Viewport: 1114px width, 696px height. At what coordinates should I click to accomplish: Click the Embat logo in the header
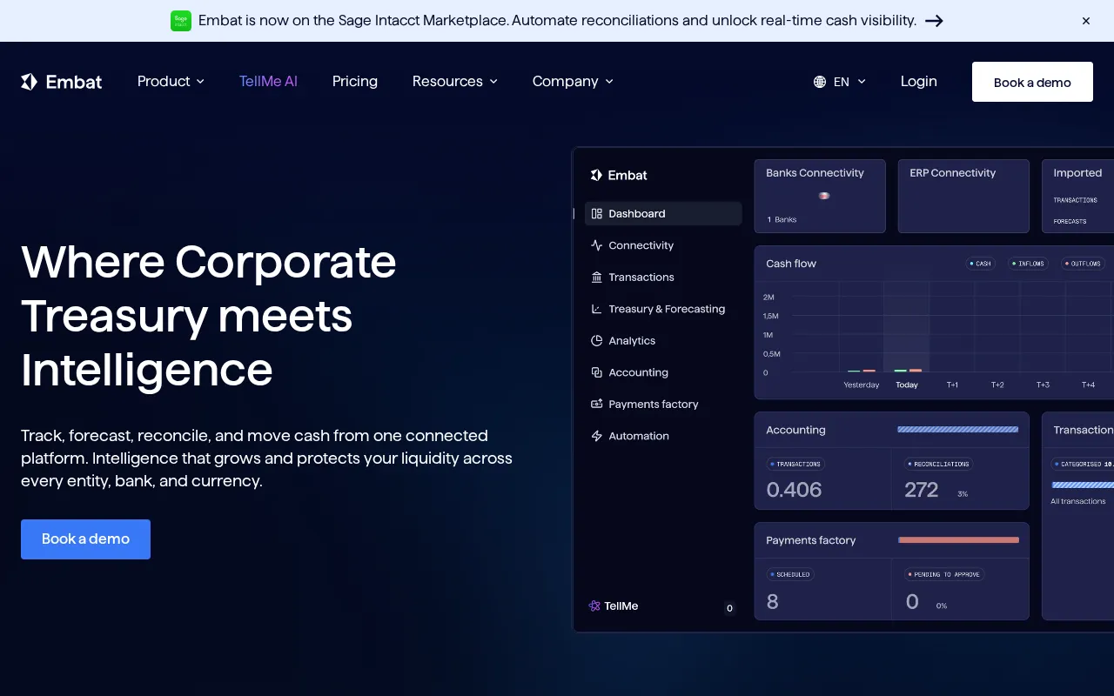tap(62, 82)
